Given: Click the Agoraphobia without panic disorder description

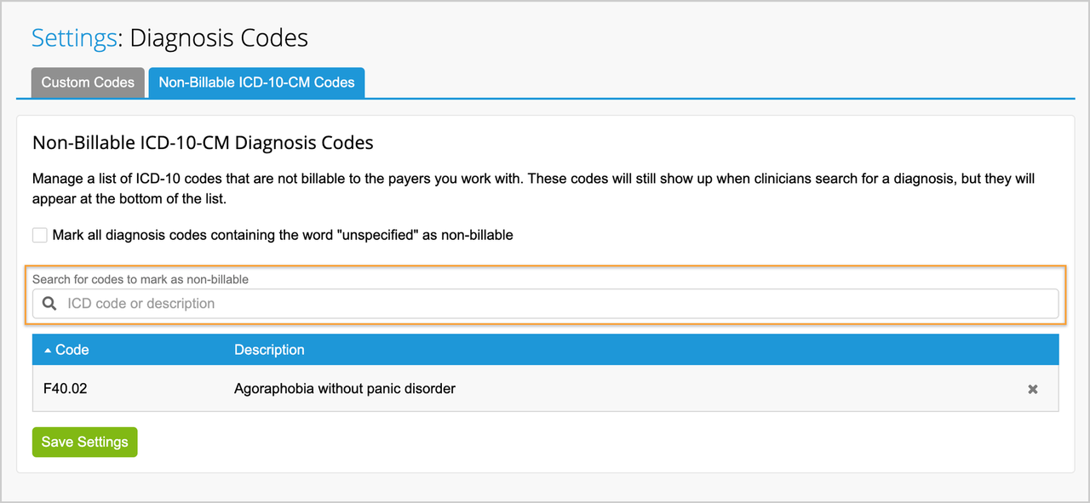Looking at the screenshot, I should pos(345,389).
